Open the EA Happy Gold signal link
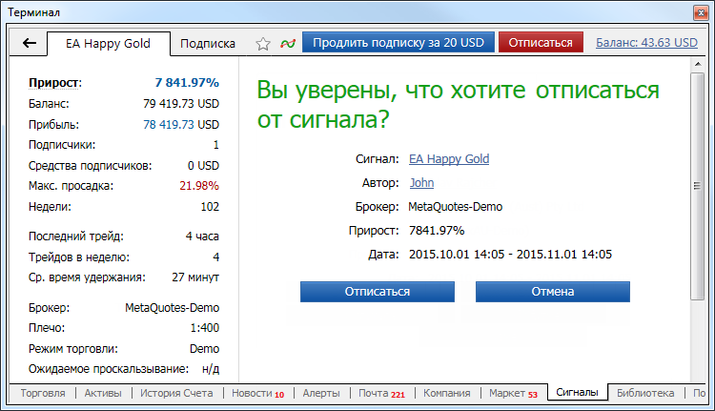The image size is (715, 411). (449, 158)
